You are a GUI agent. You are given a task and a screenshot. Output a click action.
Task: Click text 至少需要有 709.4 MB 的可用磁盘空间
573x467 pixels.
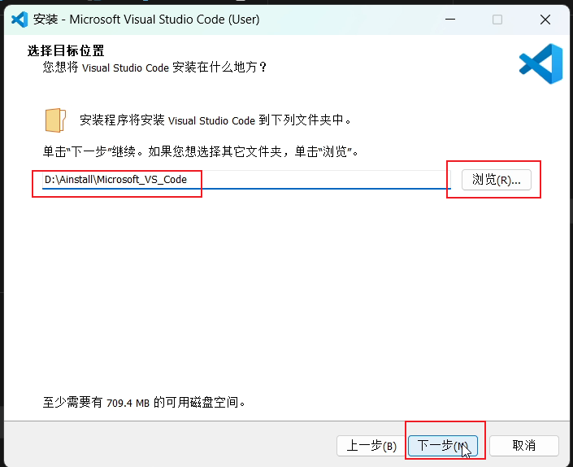(144, 402)
